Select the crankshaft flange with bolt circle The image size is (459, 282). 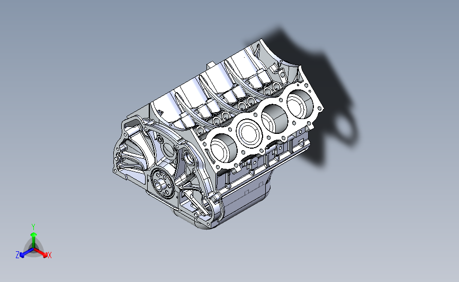click(x=162, y=184)
